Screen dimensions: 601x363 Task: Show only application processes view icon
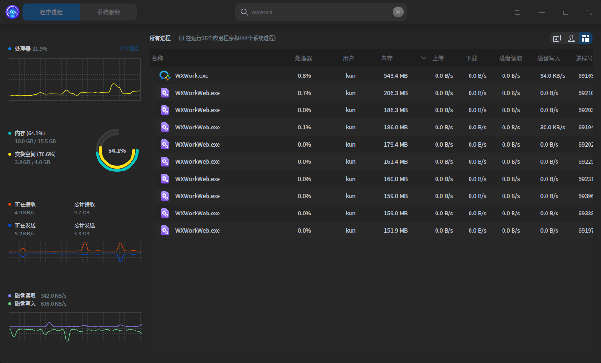coord(557,38)
